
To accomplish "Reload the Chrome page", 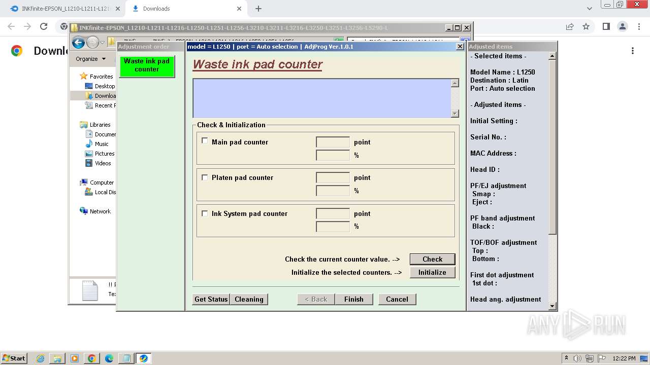I will 44,26.
